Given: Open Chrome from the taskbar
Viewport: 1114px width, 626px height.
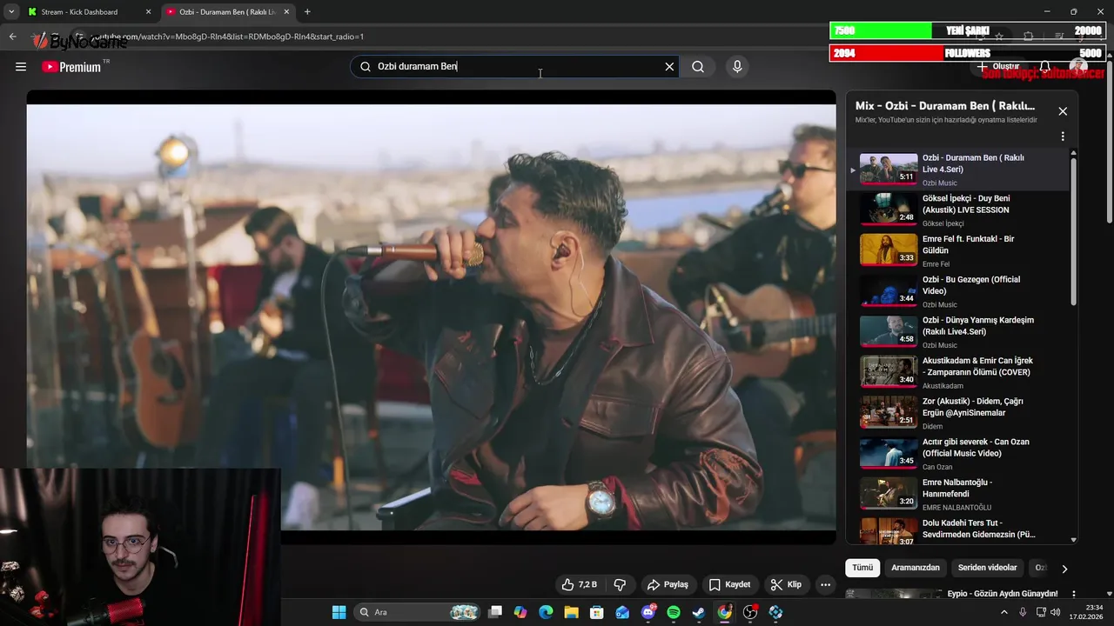Looking at the screenshot, I should tap(724, 612).
